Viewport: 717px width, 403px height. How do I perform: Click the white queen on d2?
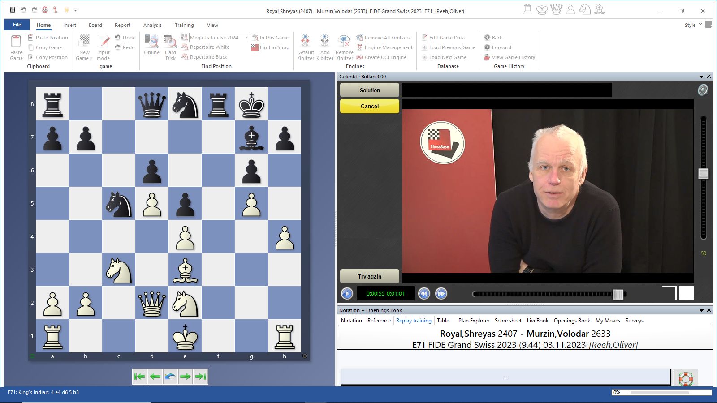152,303
